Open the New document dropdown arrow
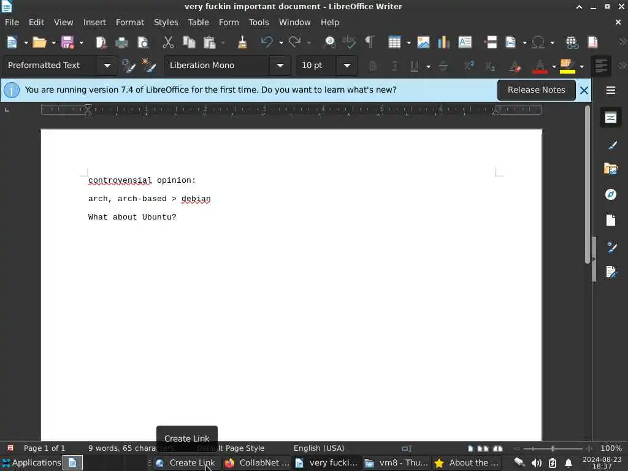 26,43
